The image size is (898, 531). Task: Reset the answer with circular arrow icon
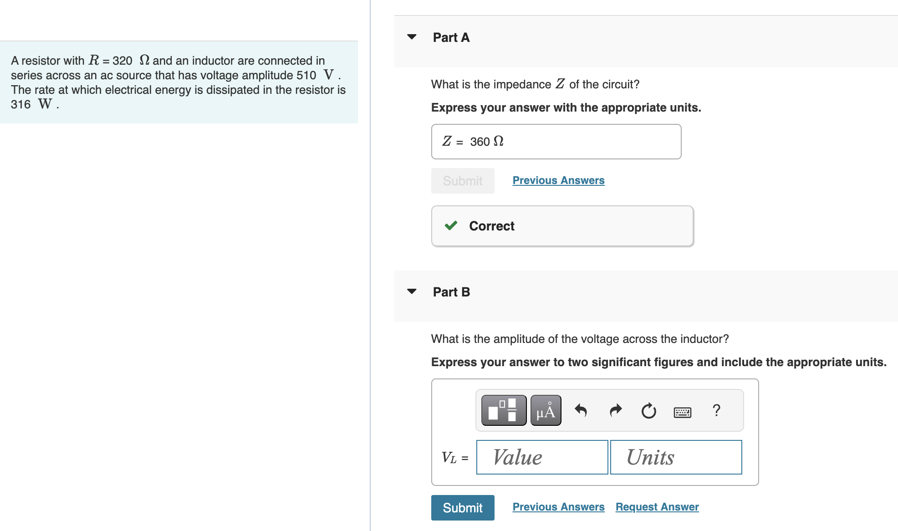click(648, 411)
